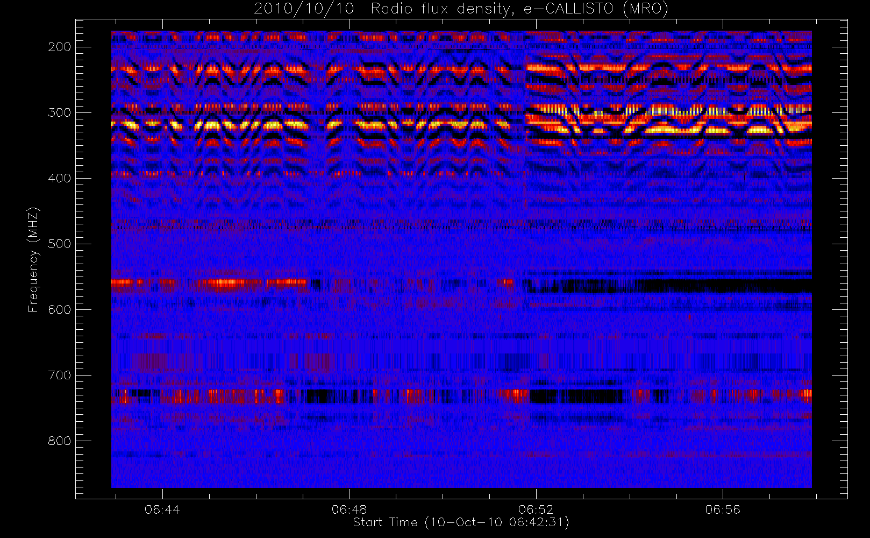
Task: Click the 600 frequency tick label
Action: tap(60, 309)
